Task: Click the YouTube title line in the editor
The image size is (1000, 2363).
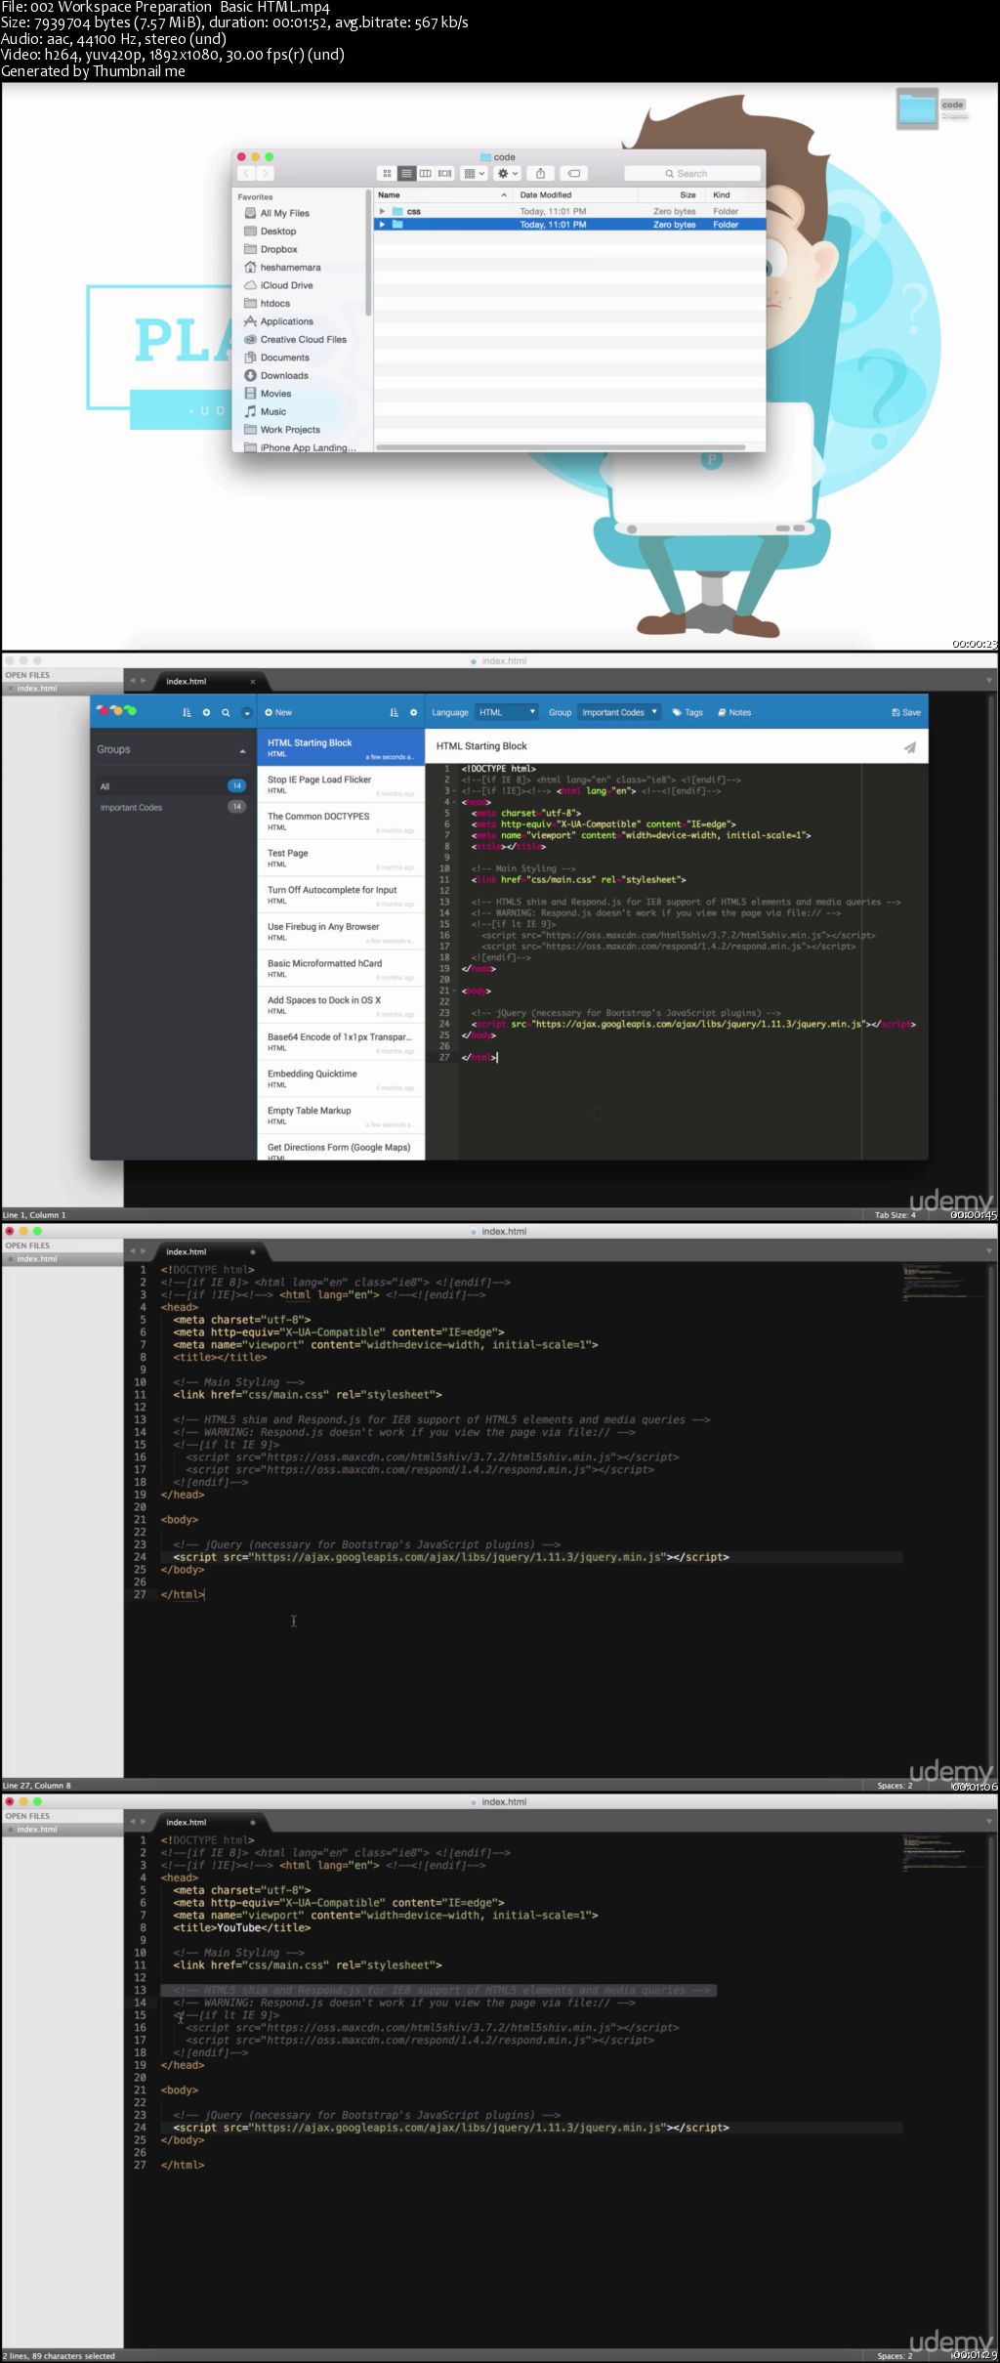Action: pos(241,1928)
